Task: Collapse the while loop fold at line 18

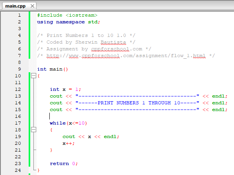Action: click(33, 130)
